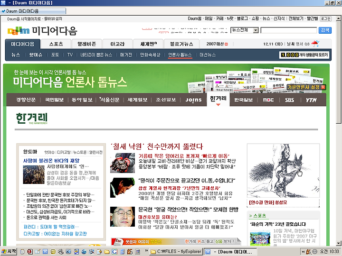
Task: Click the vertical scrollbar up arrow
Action: click(x=338, y=18)
